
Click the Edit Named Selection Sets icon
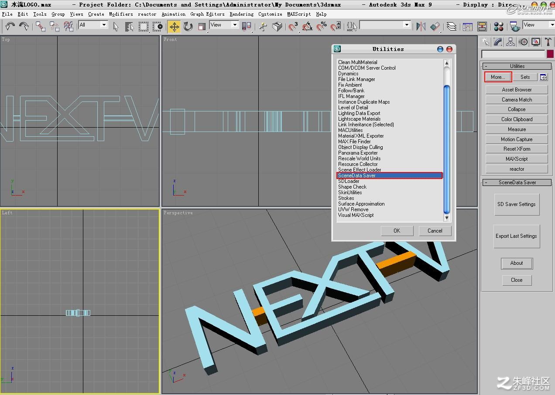352,27
